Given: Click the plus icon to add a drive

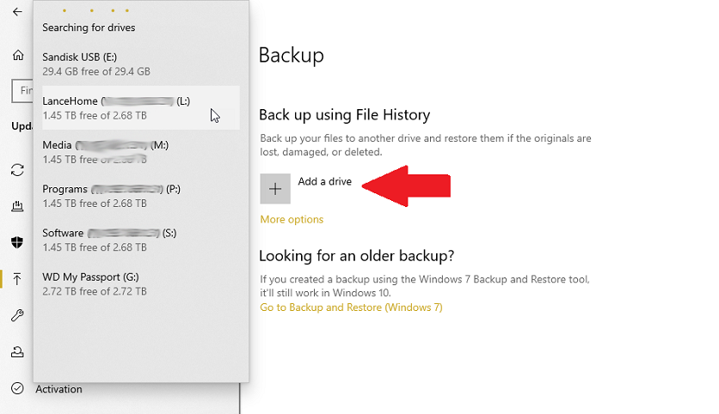Looking at the screenshot, I should tap(275, 189).
